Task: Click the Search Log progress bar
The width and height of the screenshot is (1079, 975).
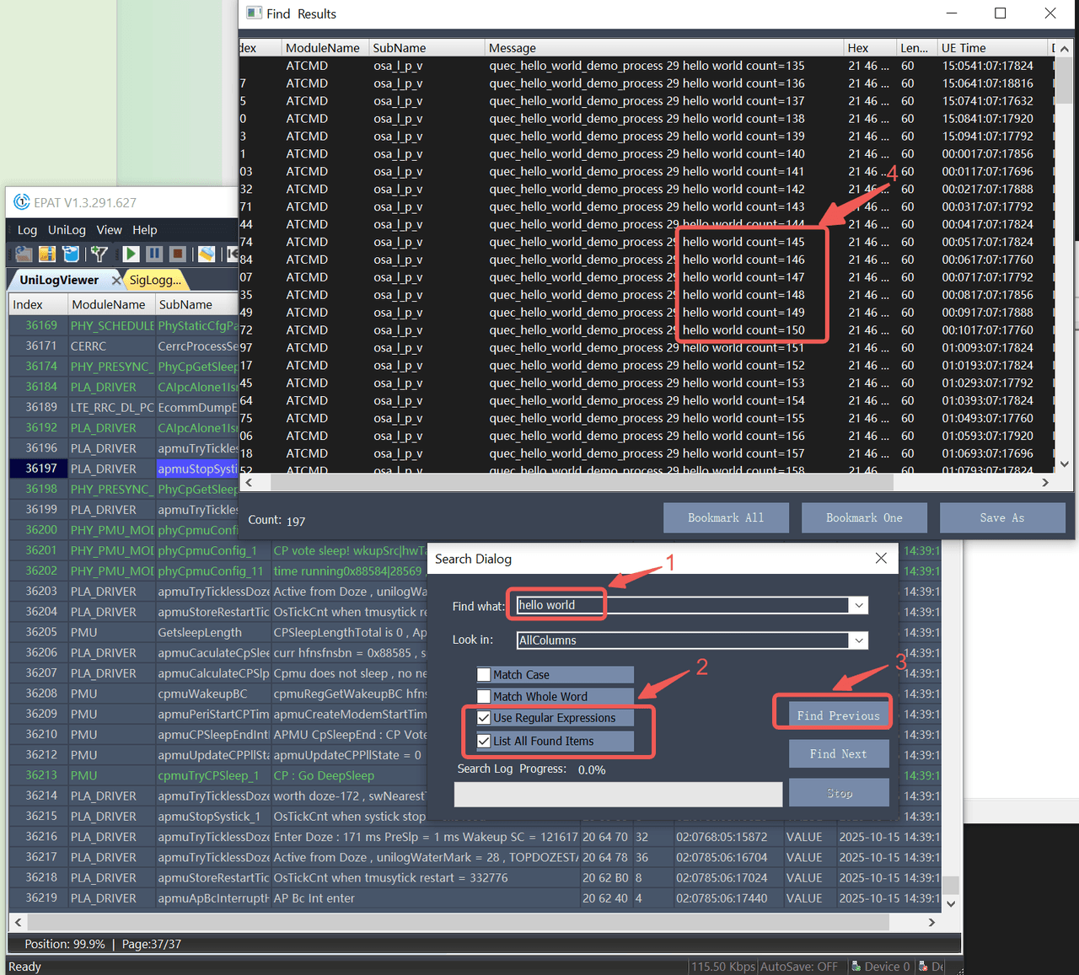Action: pos(618,794)
